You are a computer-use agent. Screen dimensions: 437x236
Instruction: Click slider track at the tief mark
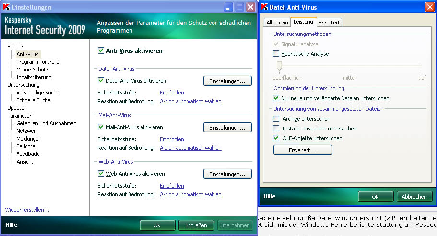click(421, 65)
